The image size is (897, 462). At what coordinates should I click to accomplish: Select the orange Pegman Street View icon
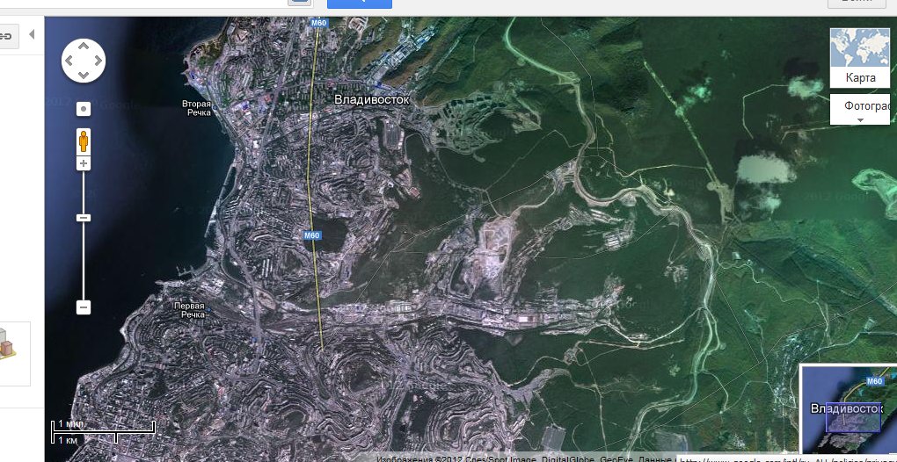(x=84, y=141)
